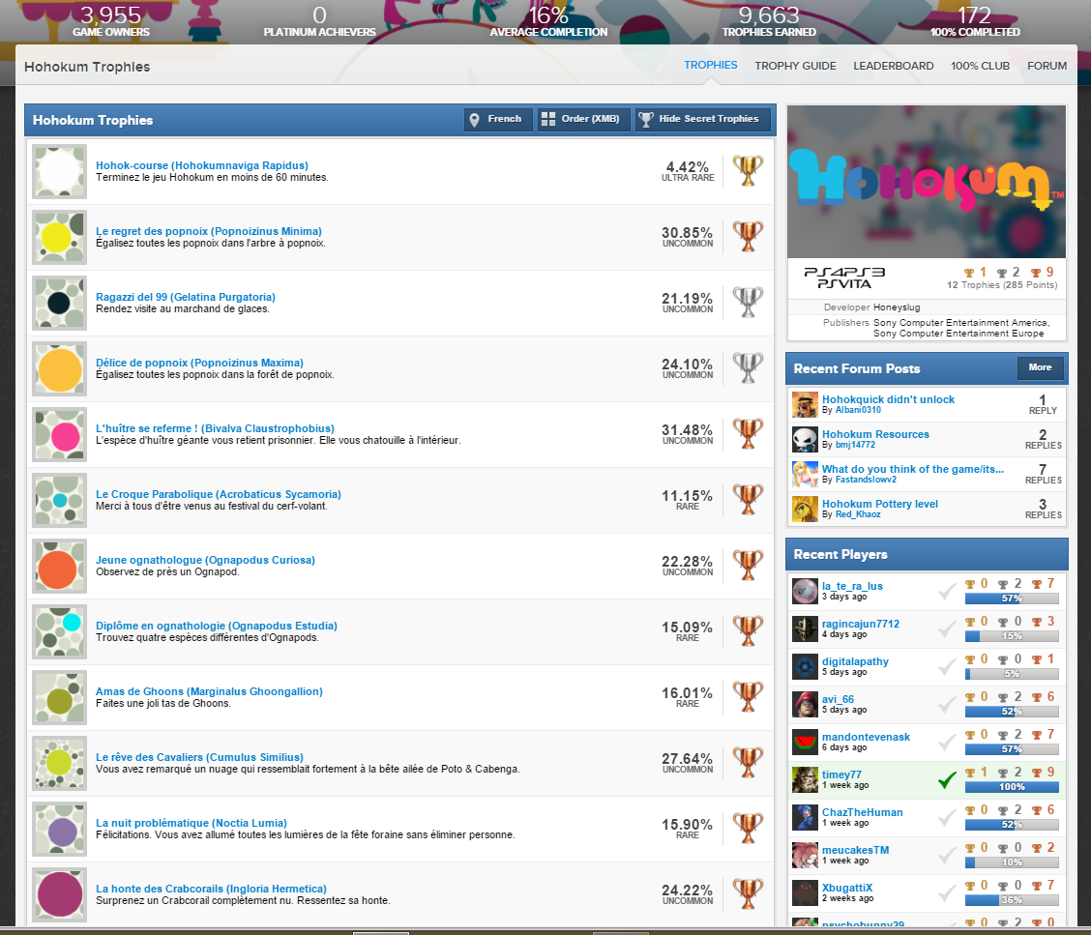
Task: Click mandontevenask's watermelon avatar
Action: pyautogui.click(x=805, y=743)
